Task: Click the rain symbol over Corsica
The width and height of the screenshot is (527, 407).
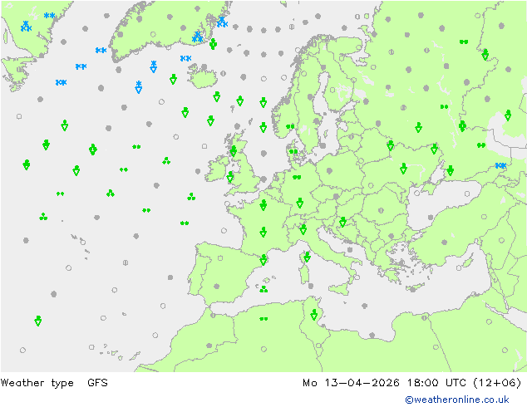Action: pyautogui.click(x=307, y=257)
